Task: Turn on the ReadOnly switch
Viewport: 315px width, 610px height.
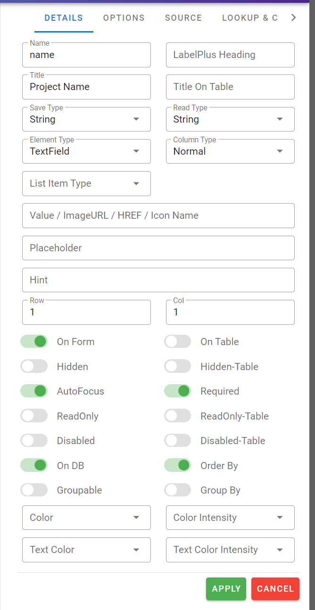Action: coord(34,416)
